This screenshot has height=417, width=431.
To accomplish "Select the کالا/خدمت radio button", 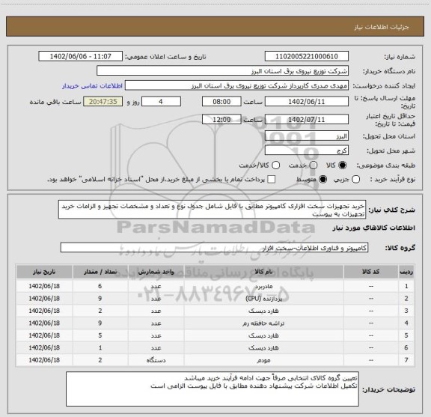I will click(x=275, y=165).
